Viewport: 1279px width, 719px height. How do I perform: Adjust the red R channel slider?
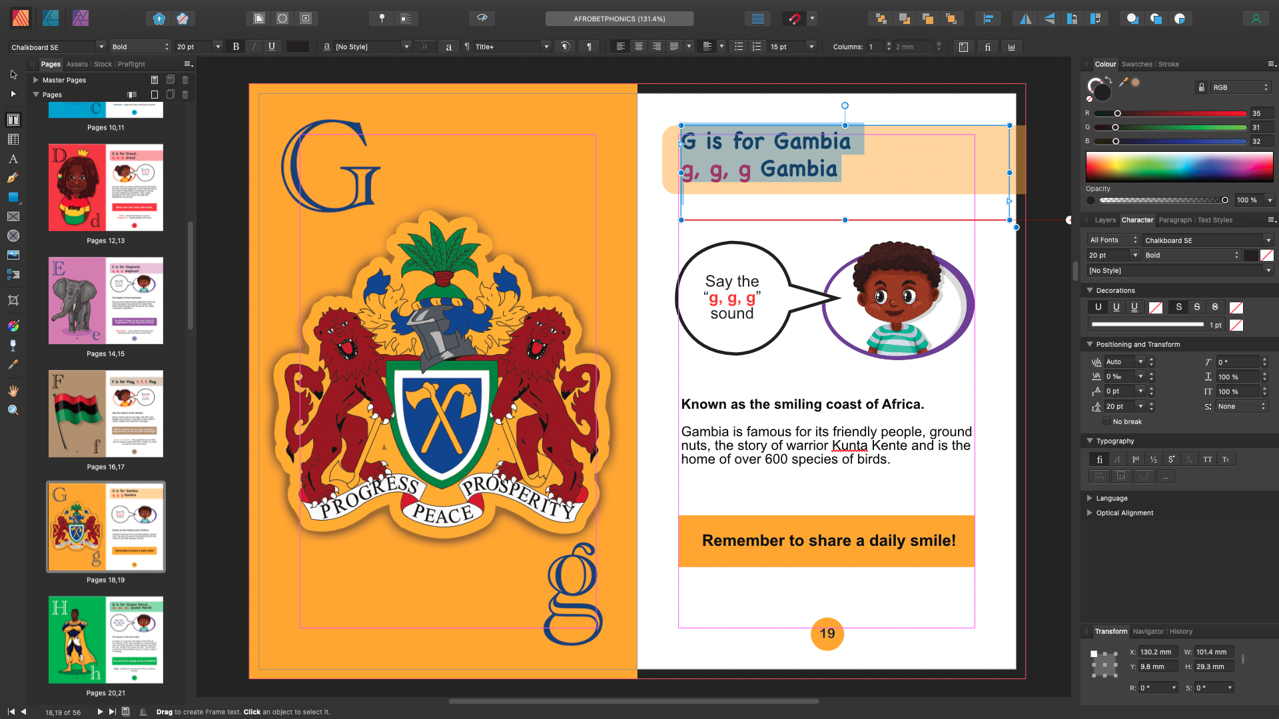click(1170, 113)
